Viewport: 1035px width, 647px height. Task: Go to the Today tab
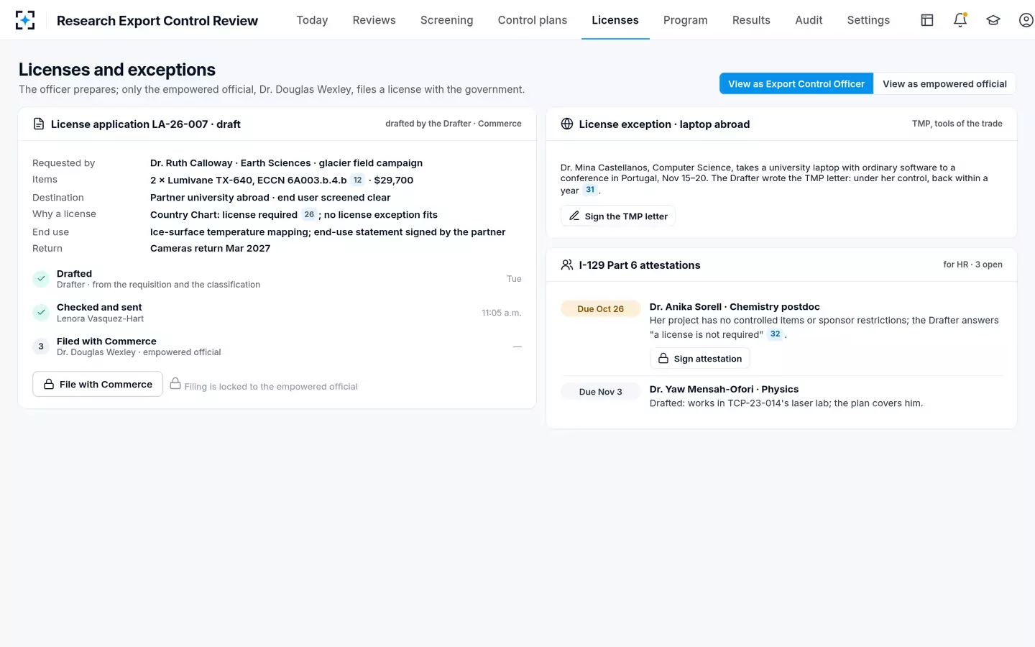[x=312, y=20]
